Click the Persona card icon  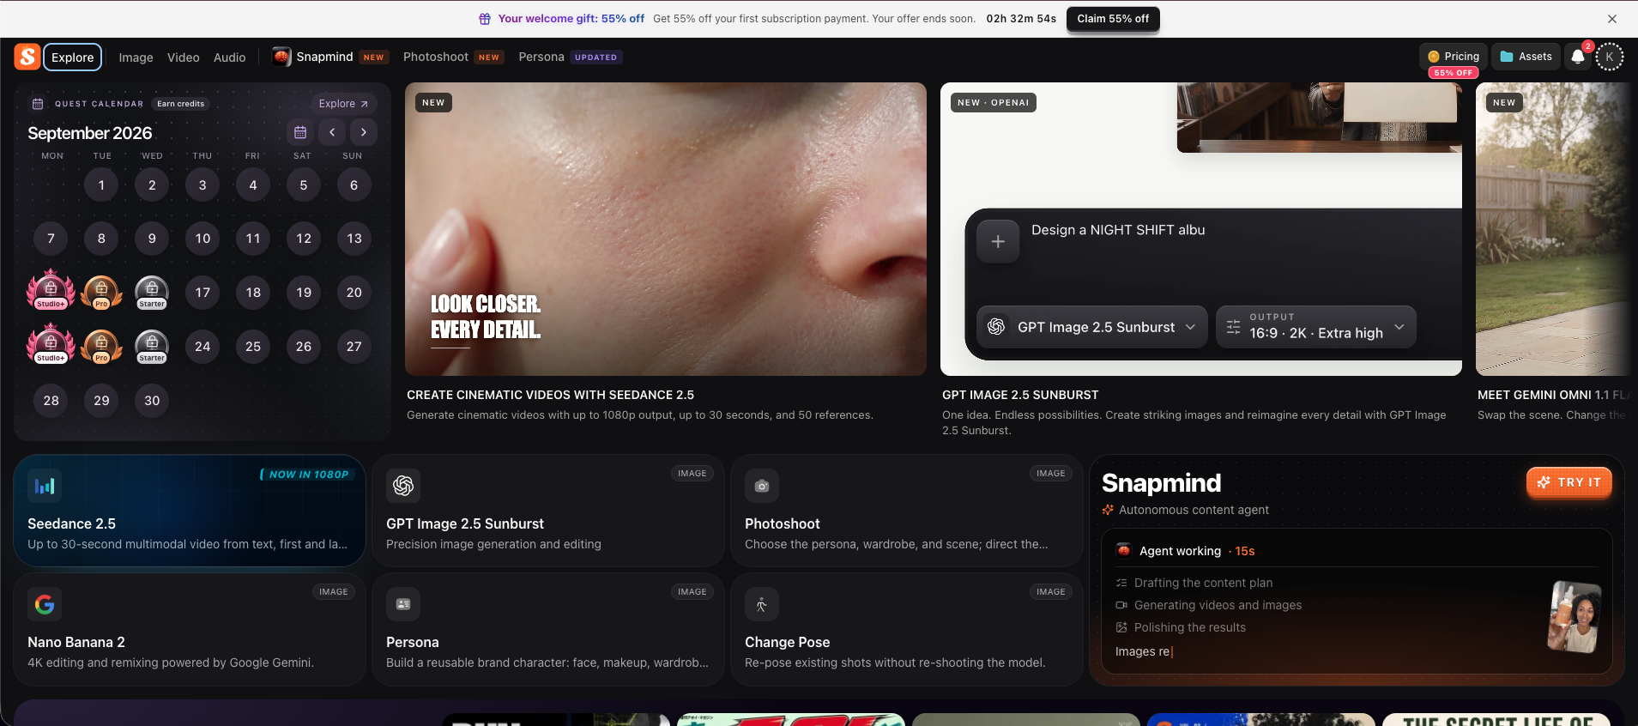(x=403, y=604)
